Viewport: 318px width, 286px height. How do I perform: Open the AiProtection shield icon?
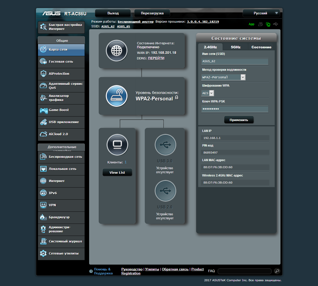[43, 74]
